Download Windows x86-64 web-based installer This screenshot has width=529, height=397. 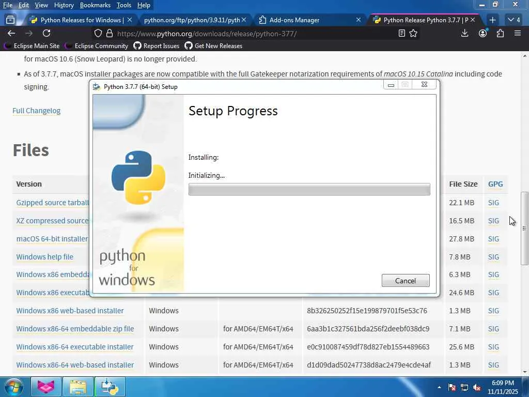click(x=75, y=365)
